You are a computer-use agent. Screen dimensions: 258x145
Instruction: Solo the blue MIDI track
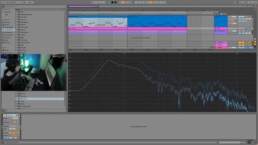click(x=246, y=17)
